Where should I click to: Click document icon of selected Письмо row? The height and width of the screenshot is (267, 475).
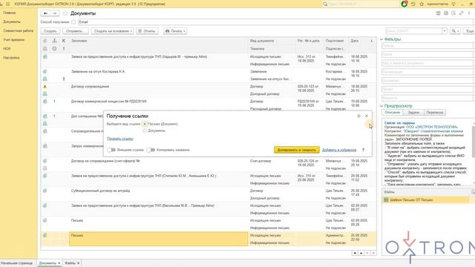(45, 235)
